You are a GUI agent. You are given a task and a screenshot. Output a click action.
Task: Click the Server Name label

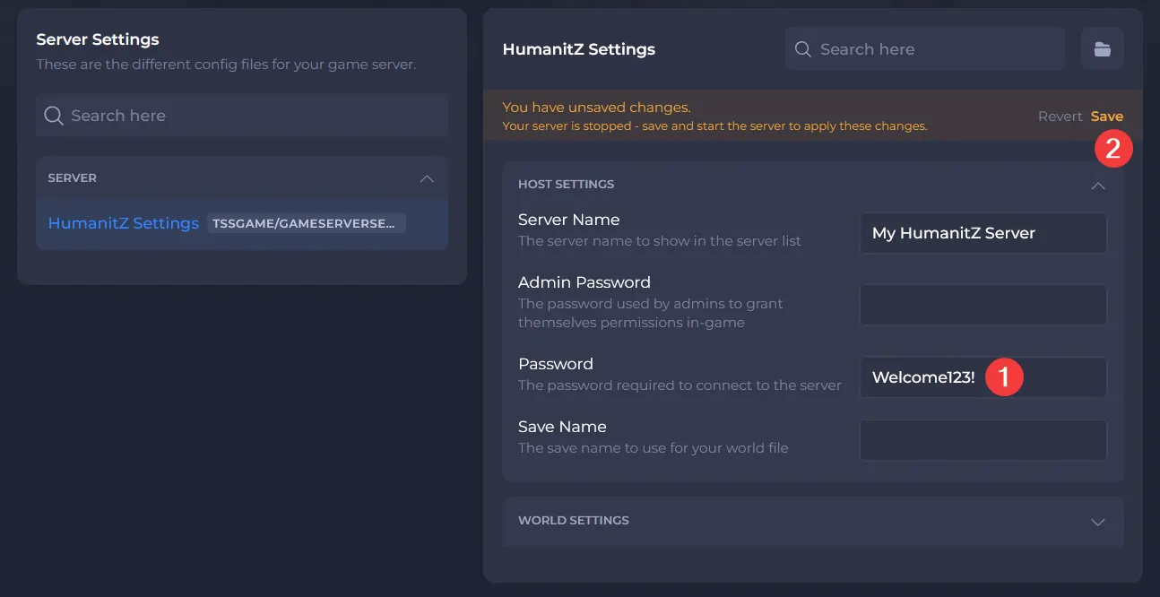point(569,220)
